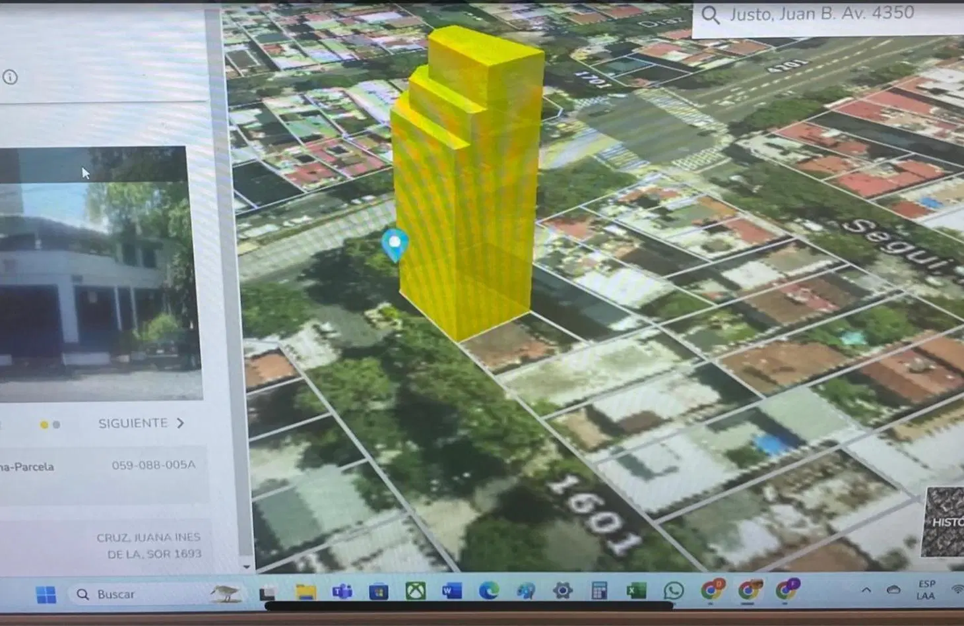Open File Explorer from taskbar
The image size is (964, 626).
pyautogui.click(x=305, y=592)
